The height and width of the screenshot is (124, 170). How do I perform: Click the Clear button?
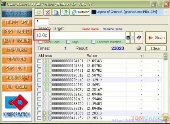point(156,48)
